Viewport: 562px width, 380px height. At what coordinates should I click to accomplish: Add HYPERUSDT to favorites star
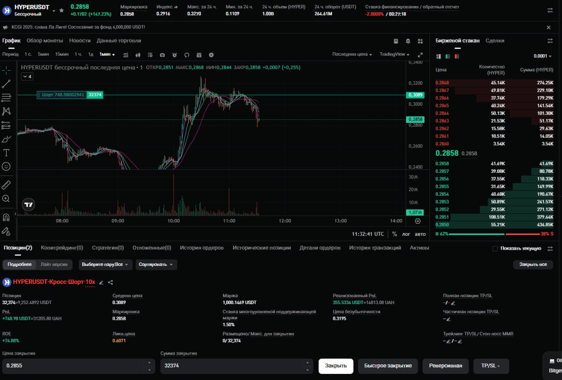click(x=61, y=10)
